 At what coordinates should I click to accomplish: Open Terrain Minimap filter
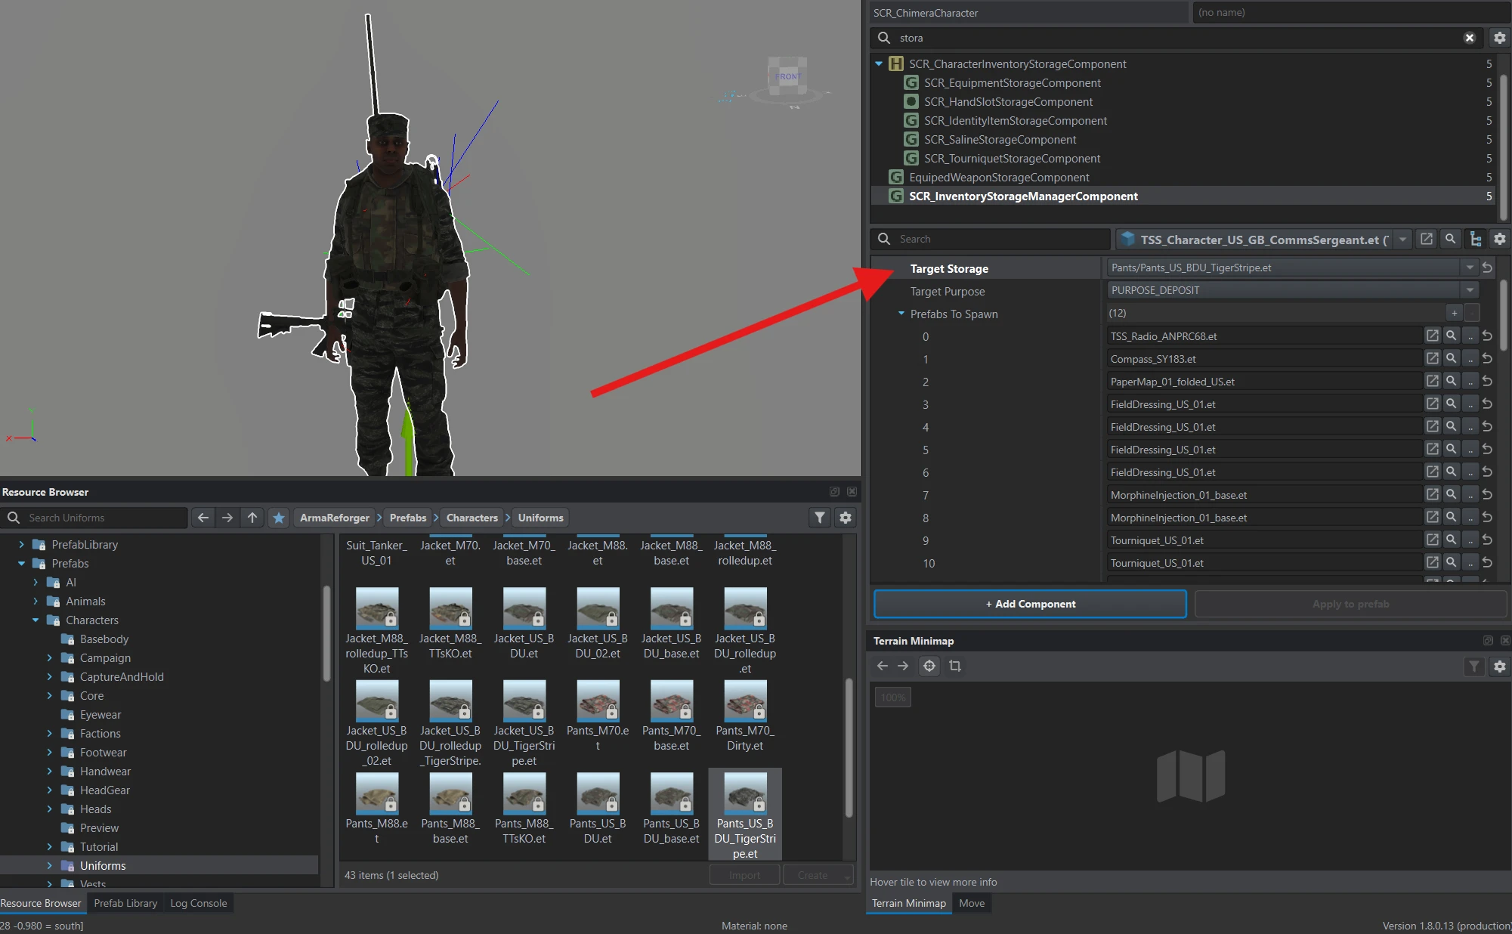(x=1473, y=666)
